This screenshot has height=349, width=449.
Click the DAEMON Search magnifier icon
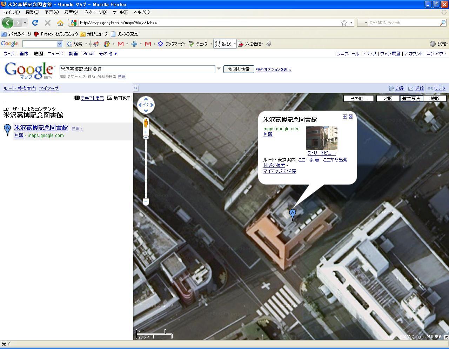pos(443,23)
